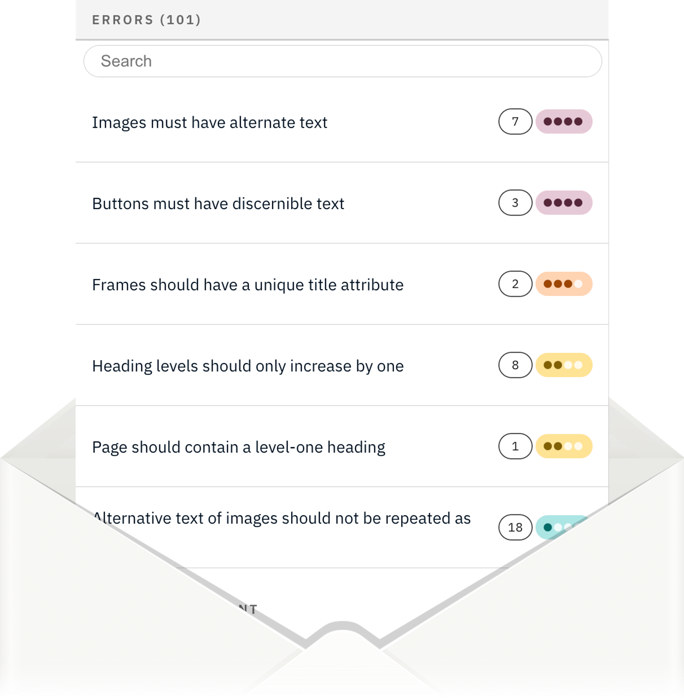Click the ERRORS (101) header
The height and width of the screenshot is (700, 684).
(146, 19)
